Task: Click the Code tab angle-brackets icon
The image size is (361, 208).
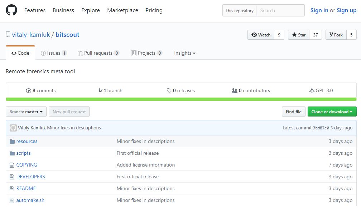Action: tap(14, 53)
